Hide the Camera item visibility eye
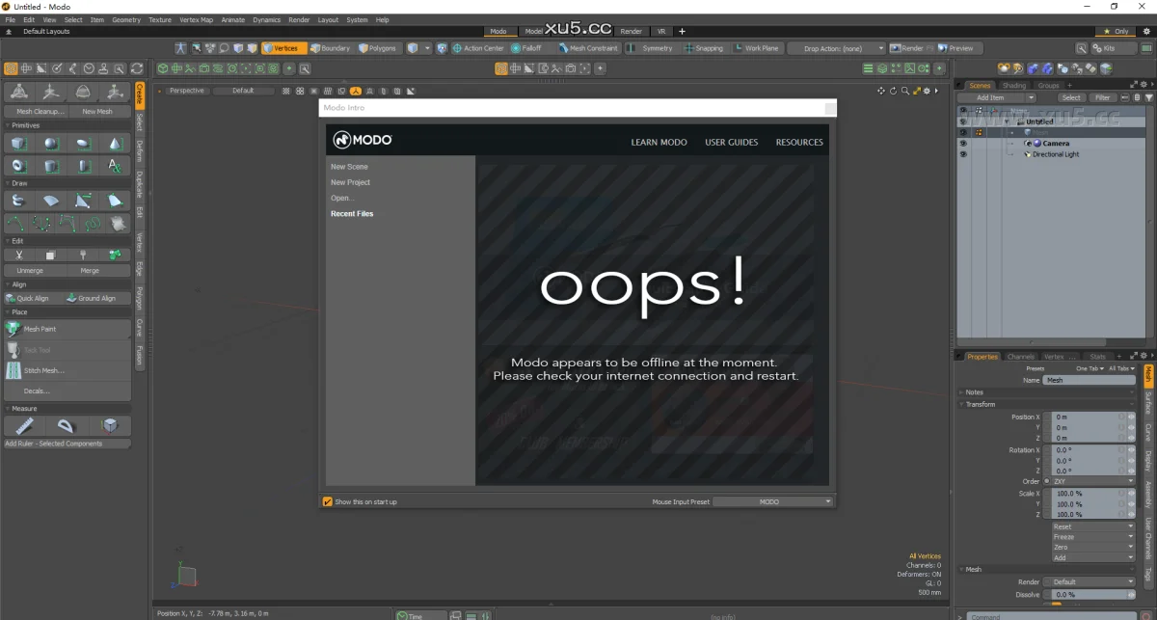 [962, 143]
